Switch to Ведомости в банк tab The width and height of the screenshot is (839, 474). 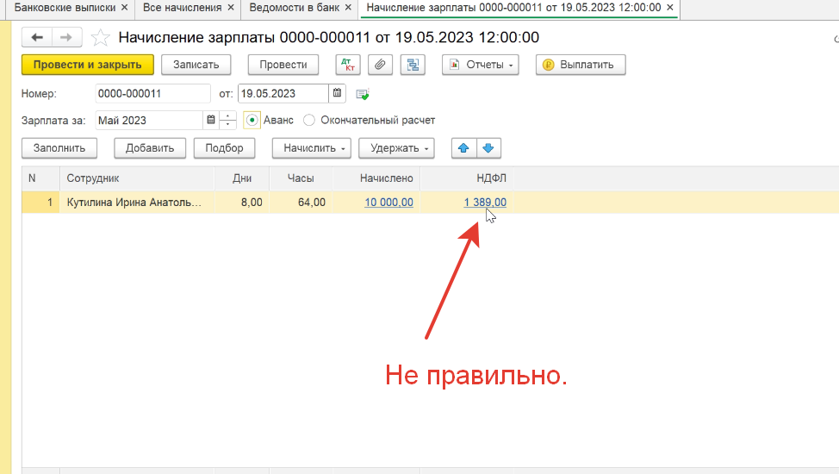pos(294,8)
